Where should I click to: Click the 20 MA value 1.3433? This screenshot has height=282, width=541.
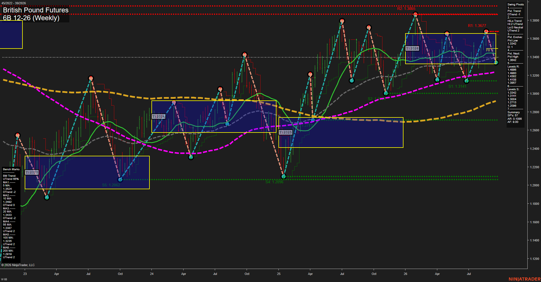pyautogui.click(x=7, y=215)
